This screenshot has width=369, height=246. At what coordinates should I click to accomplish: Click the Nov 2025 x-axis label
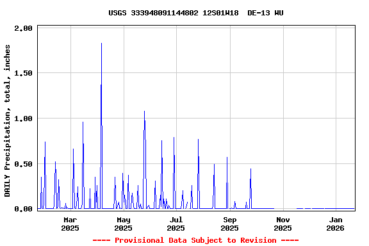(283, 224)
